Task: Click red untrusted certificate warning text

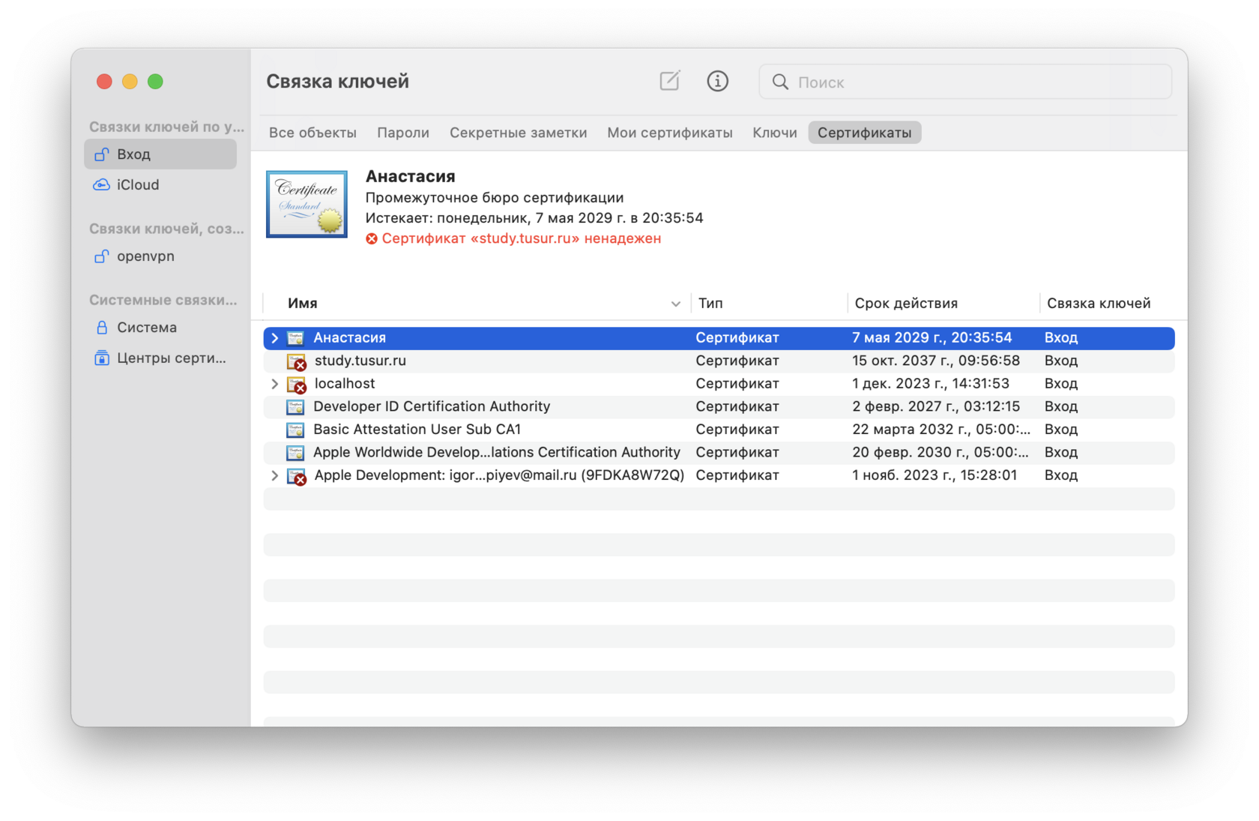Action: 522,238
